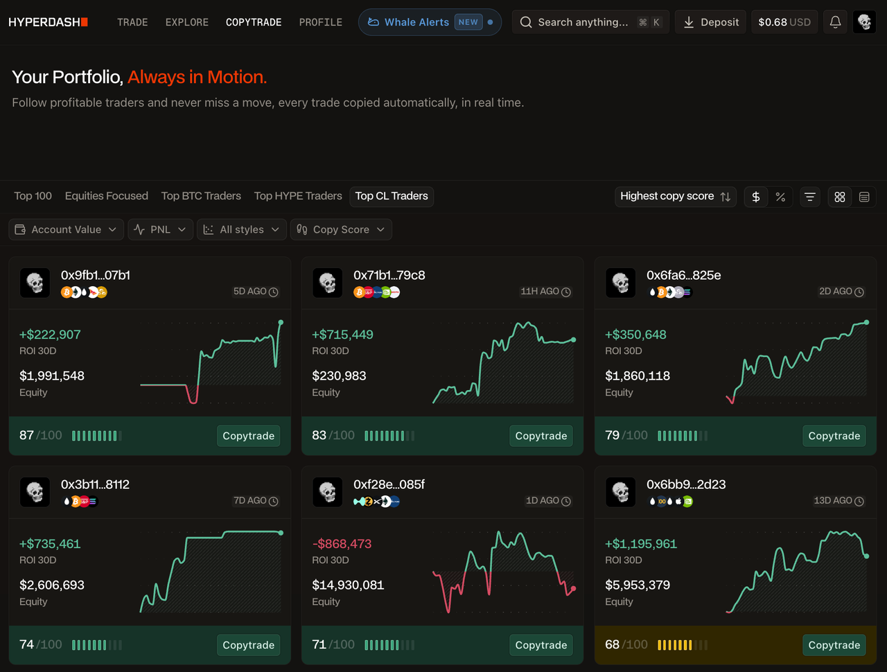Click the 87/100 copy score bar
Viewport: 887px width, 672px height.
click(97, 436)
